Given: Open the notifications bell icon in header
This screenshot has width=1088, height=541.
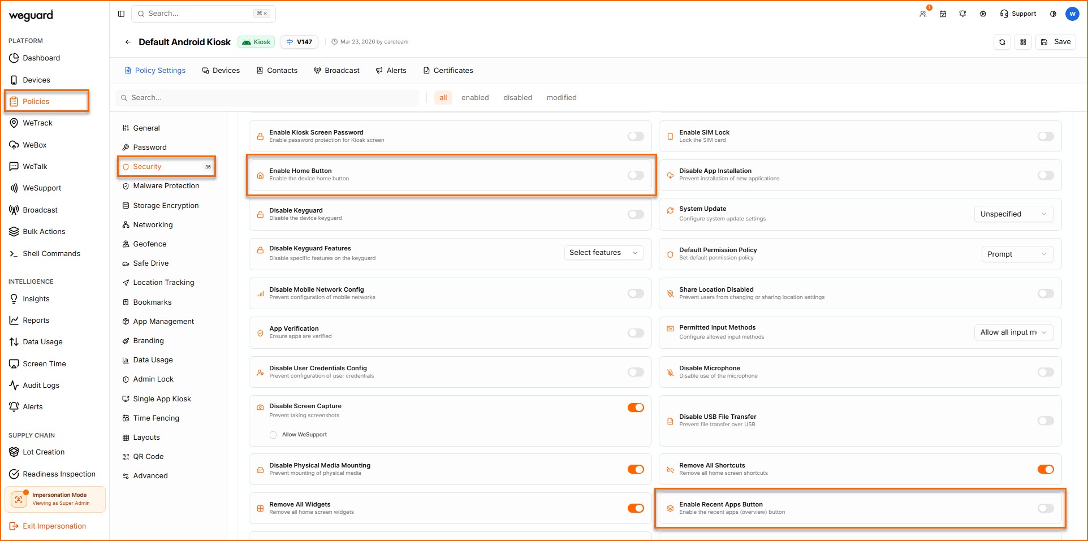Looking at the screenshot, I should pyautogui.click(x=962, y=14).
